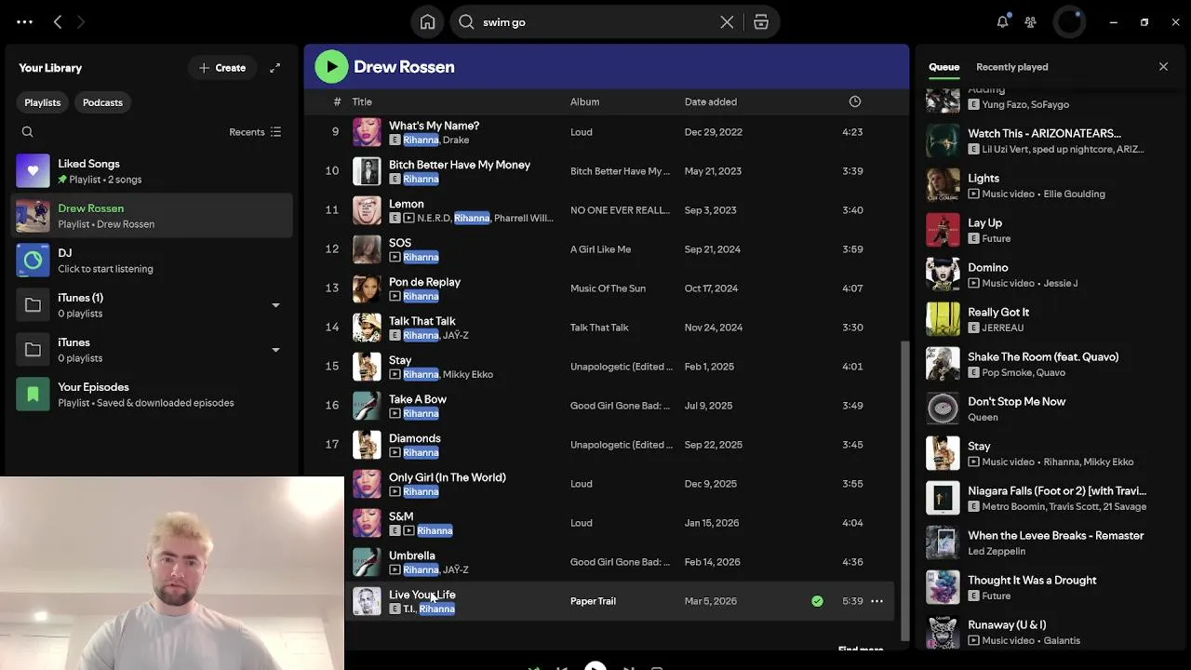Go back with the left arrow
1191x670 pixels.
pyautogui.click(x=58, y=21)
